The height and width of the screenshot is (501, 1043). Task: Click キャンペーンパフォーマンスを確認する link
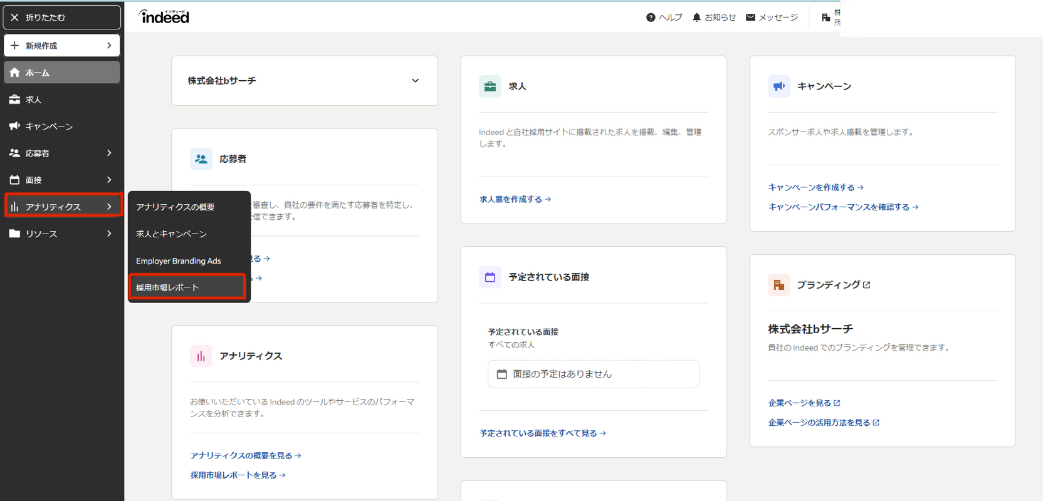tap(843, 207)
